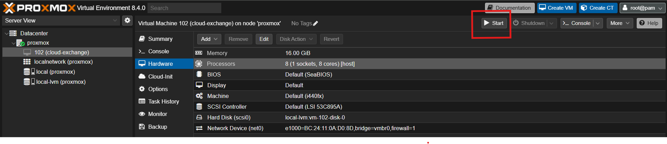Select local (proxmox) storage
Screen dimensions: 667x144
pos(56,72)
